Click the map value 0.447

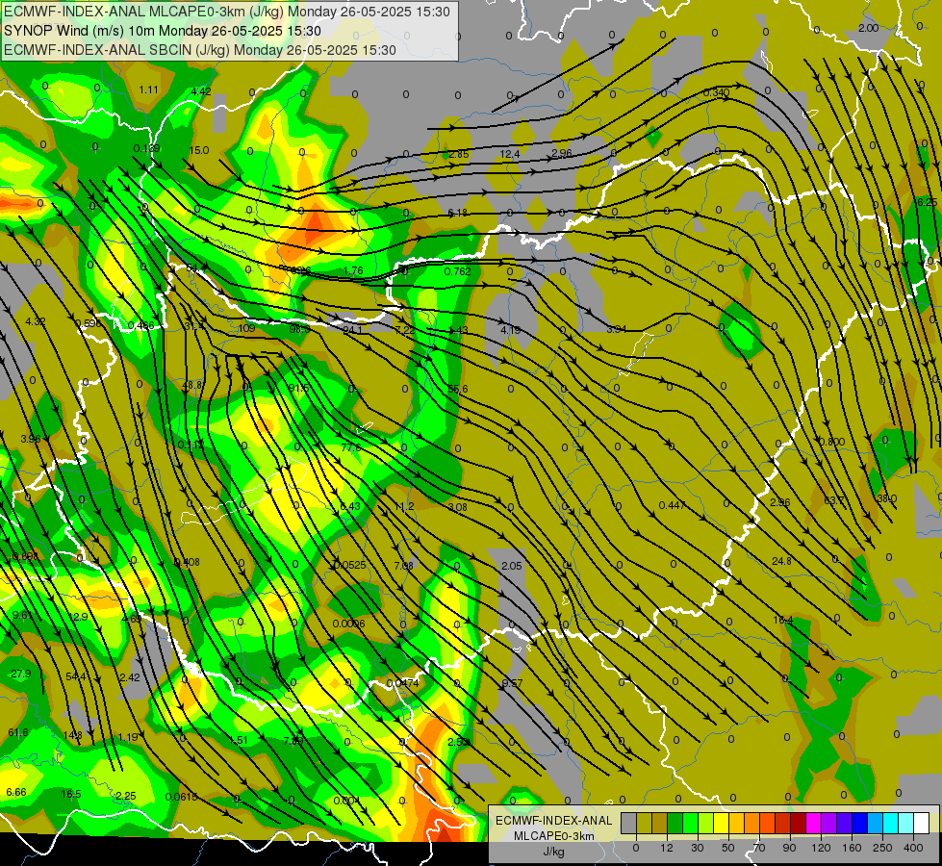(x=672, y=505)
